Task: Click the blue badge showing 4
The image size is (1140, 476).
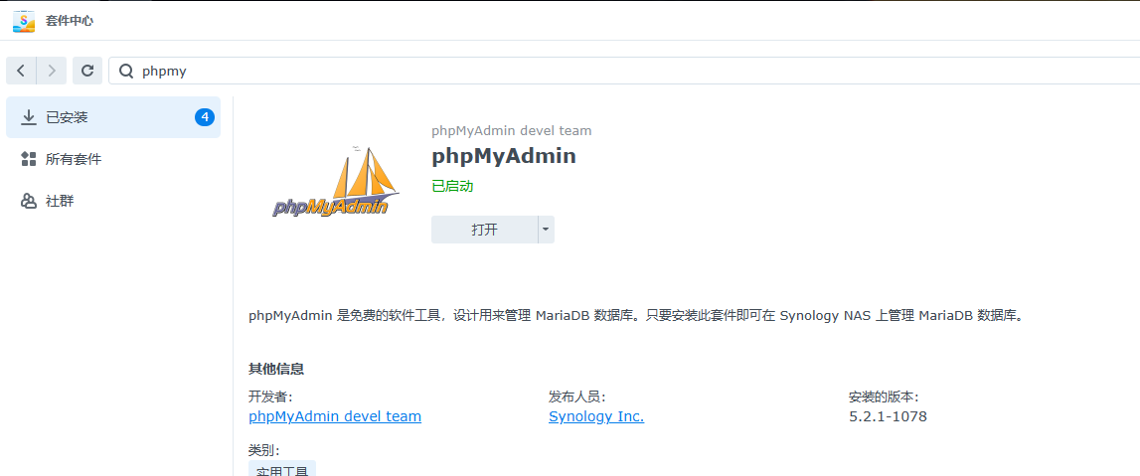Action: 205,117
